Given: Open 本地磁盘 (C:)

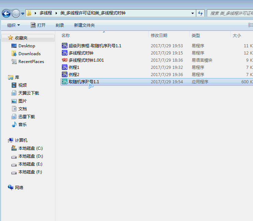Looking at the screenshot, I should [x=30, y=148].
